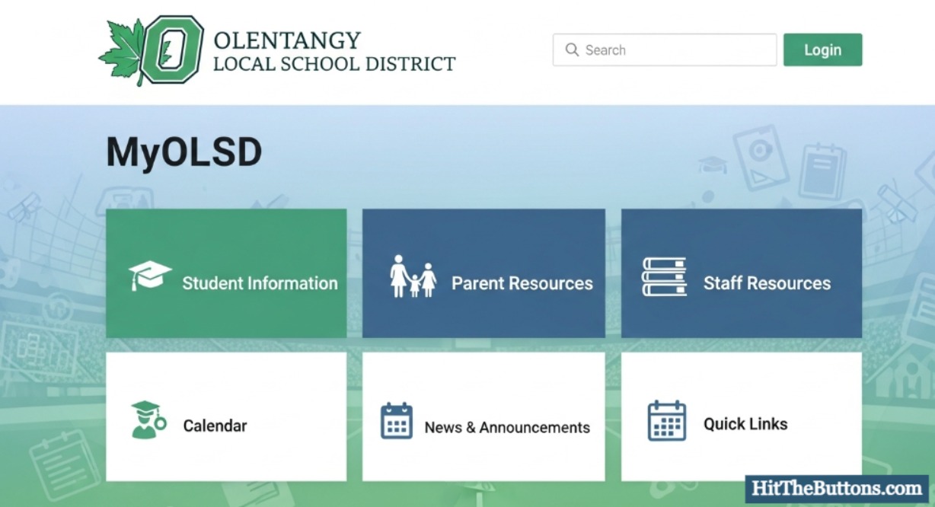This screenshot has width=935, height=507.
Task: Click the green O emblem in the logo
Action: pos(172,49)
